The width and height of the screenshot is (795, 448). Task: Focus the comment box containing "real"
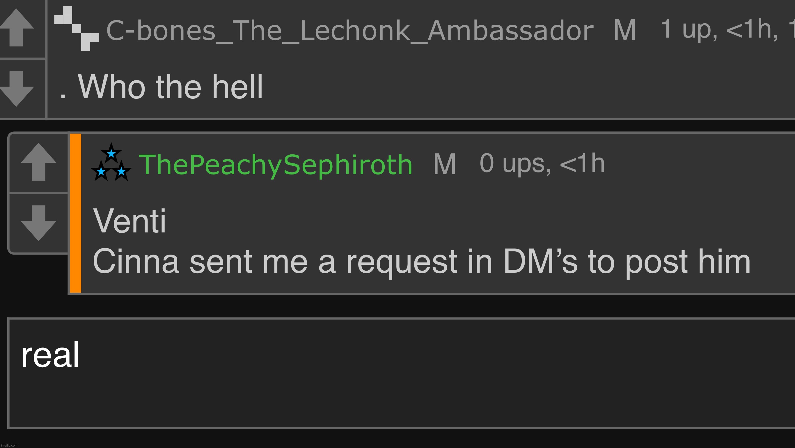(x=401, y=373)
